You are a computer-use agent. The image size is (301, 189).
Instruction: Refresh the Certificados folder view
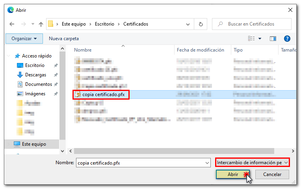point(201,24)
